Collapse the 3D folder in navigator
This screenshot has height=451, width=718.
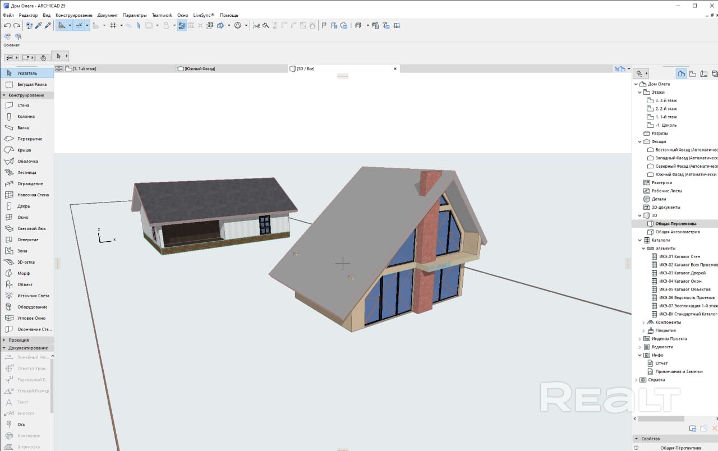tap(640, 215)
